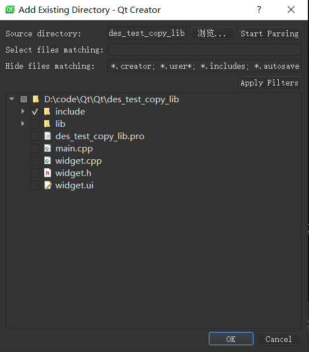Screen dimensions: 309x352
Task: Click the widget.cpp file icon
Action: click(48, 161)
